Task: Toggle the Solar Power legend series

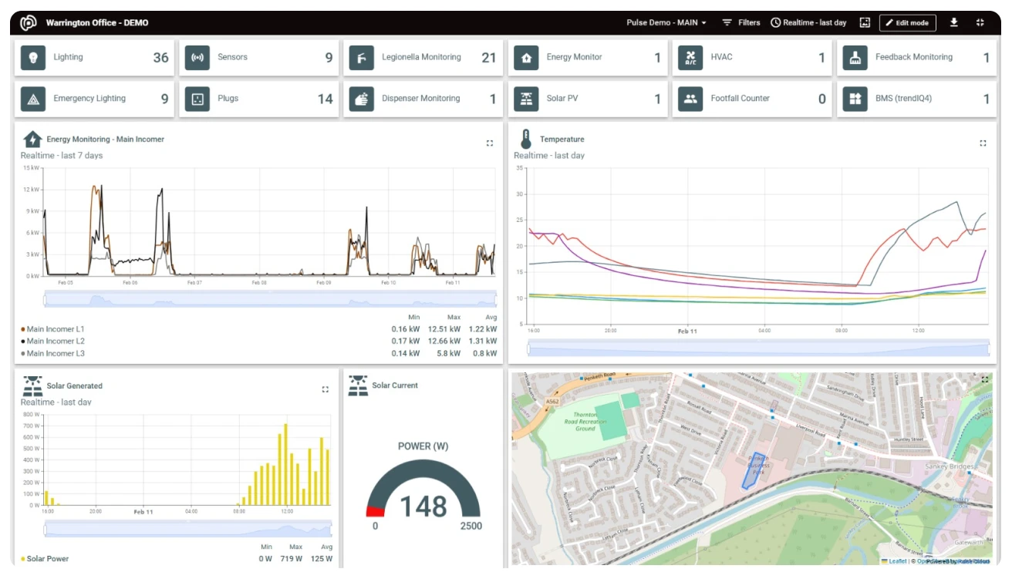Action: [x=46, y=559]
